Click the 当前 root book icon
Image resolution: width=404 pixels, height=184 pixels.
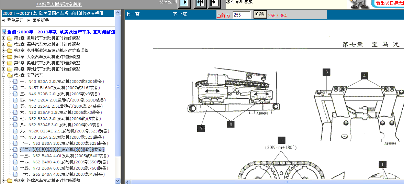(x=4, y=32)
